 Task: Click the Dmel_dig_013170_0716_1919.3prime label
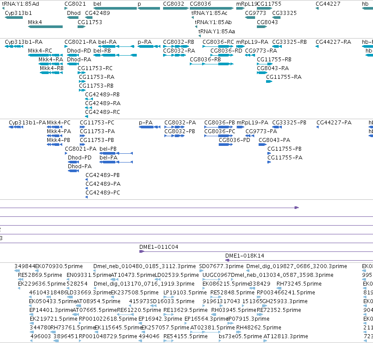(x=144, y=284)
